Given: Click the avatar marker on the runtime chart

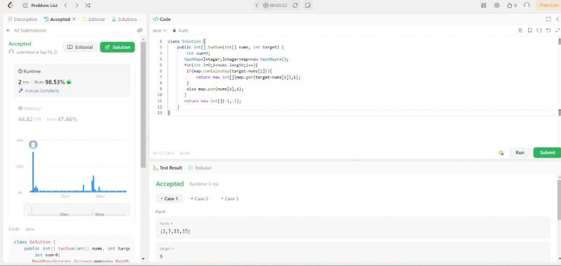Looking at the screenshot, I should click(33, 145).
